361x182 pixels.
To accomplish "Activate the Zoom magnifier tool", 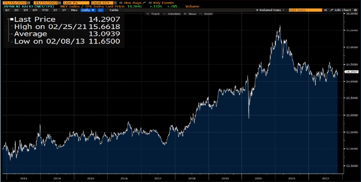I will (x=206, y=14).
